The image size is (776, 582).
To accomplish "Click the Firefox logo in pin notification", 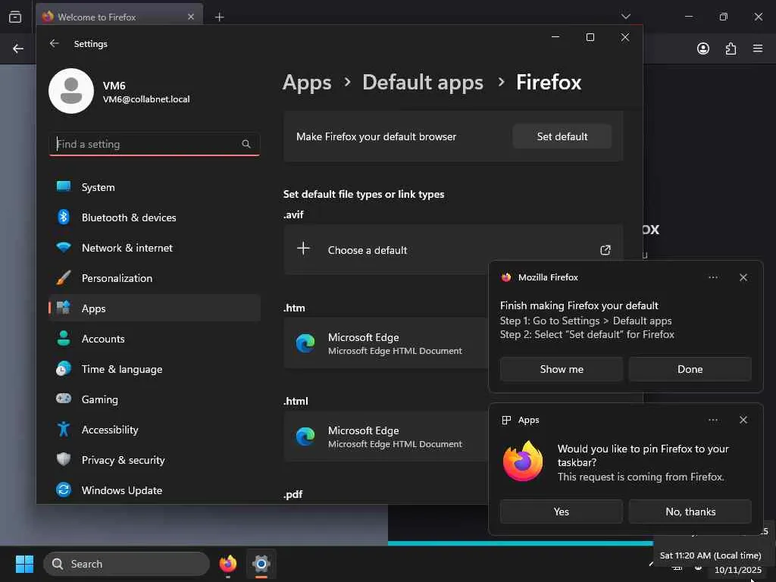I will point(523,462).
